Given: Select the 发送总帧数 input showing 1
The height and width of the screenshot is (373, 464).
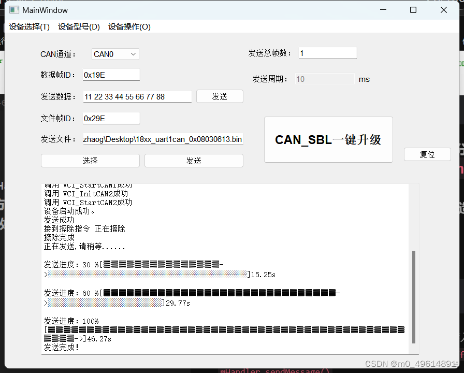Looking at the screenshot, I should point(327,53).
